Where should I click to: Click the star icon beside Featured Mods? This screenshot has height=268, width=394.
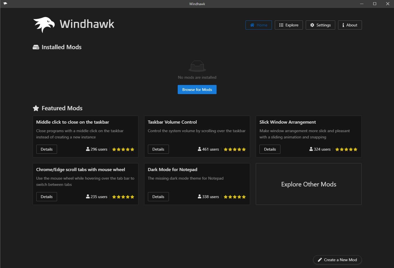pos(36,108)
